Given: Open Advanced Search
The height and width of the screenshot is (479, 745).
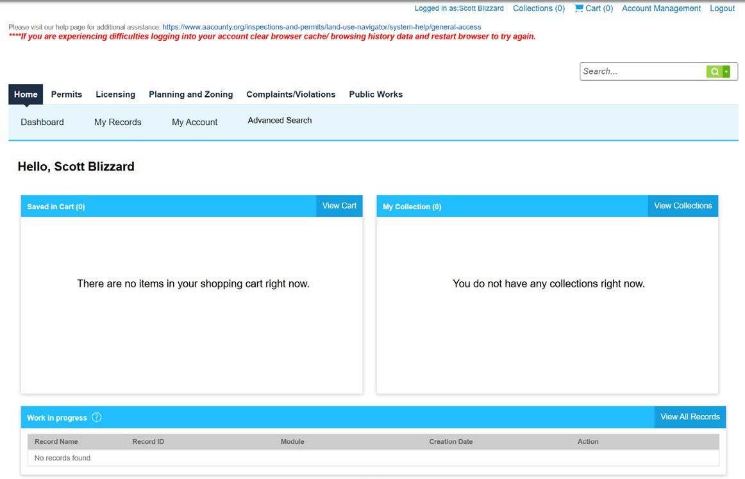Looking at the screenshot, I should pos(280,120).
